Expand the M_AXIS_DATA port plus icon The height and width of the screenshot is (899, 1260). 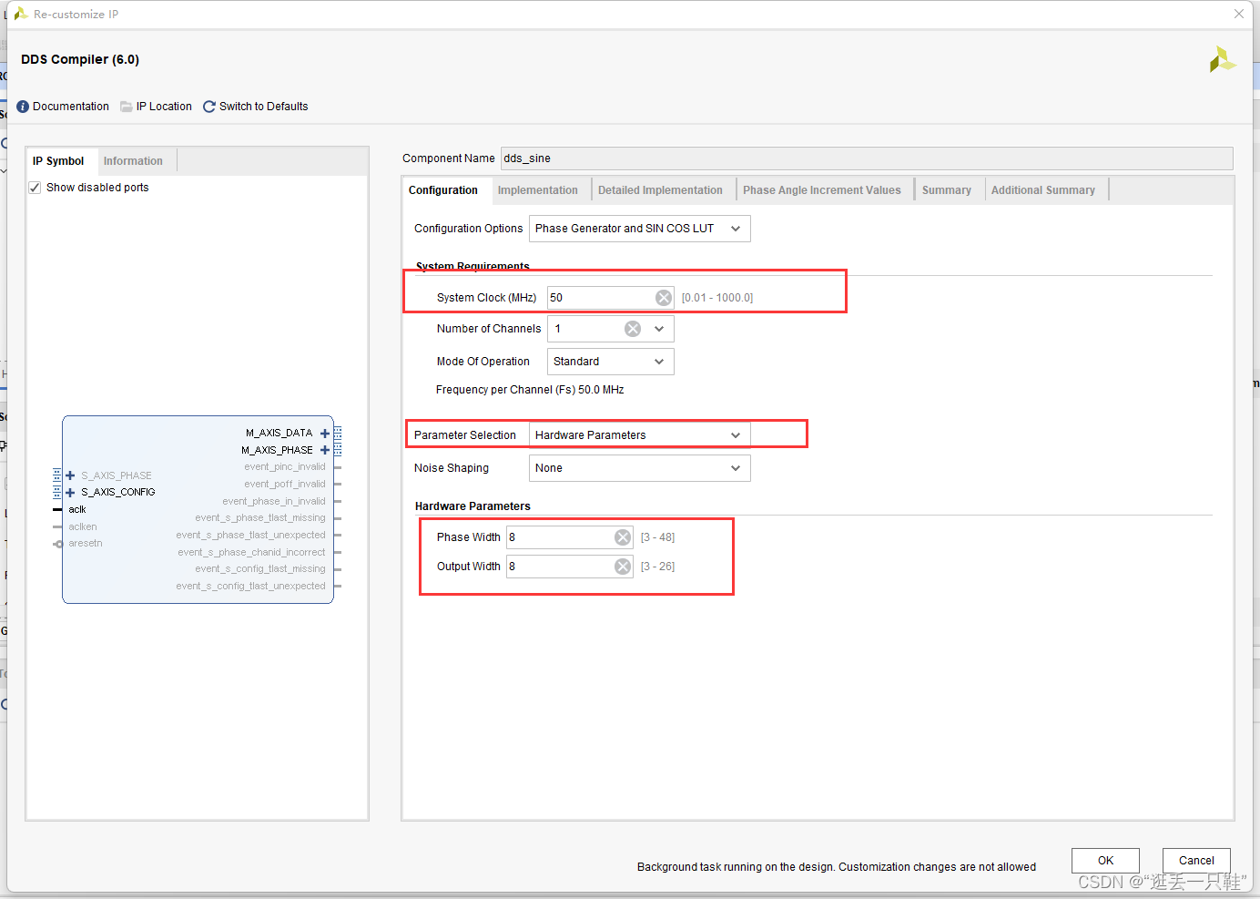(325, 434)
